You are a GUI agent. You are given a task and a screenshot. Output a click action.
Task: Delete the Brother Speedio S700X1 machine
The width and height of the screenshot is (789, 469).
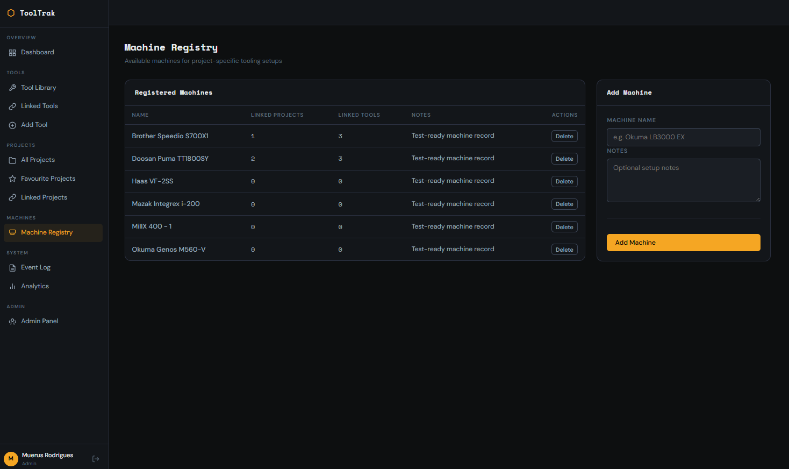tap(564, 136)
